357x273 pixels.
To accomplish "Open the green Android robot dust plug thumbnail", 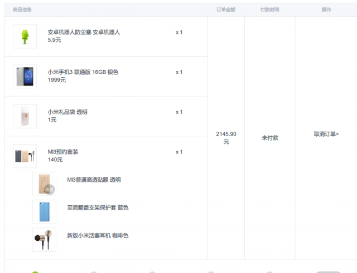I will [x=25, y=36].
